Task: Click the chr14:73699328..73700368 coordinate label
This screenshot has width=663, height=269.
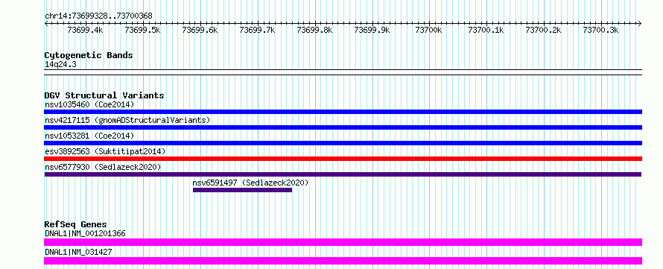Action: [x=98, y=16]
